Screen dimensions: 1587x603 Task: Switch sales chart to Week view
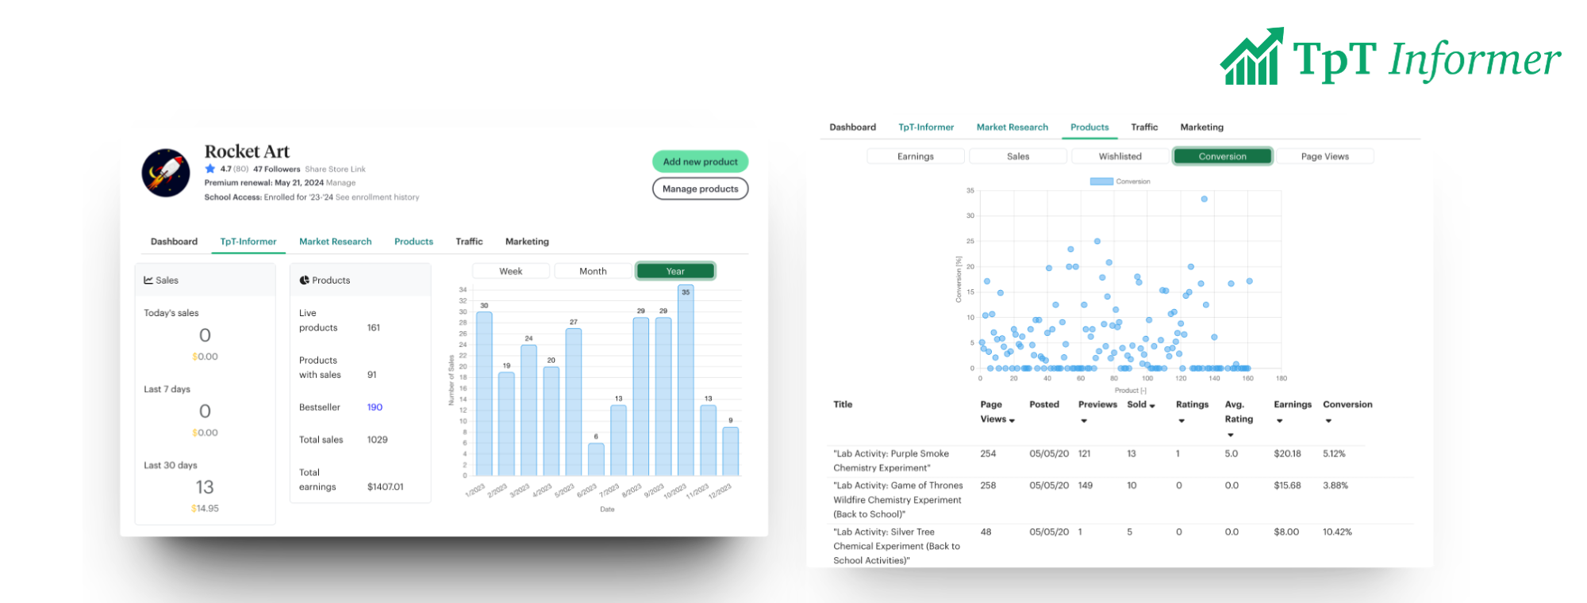[x=510, y=271]
